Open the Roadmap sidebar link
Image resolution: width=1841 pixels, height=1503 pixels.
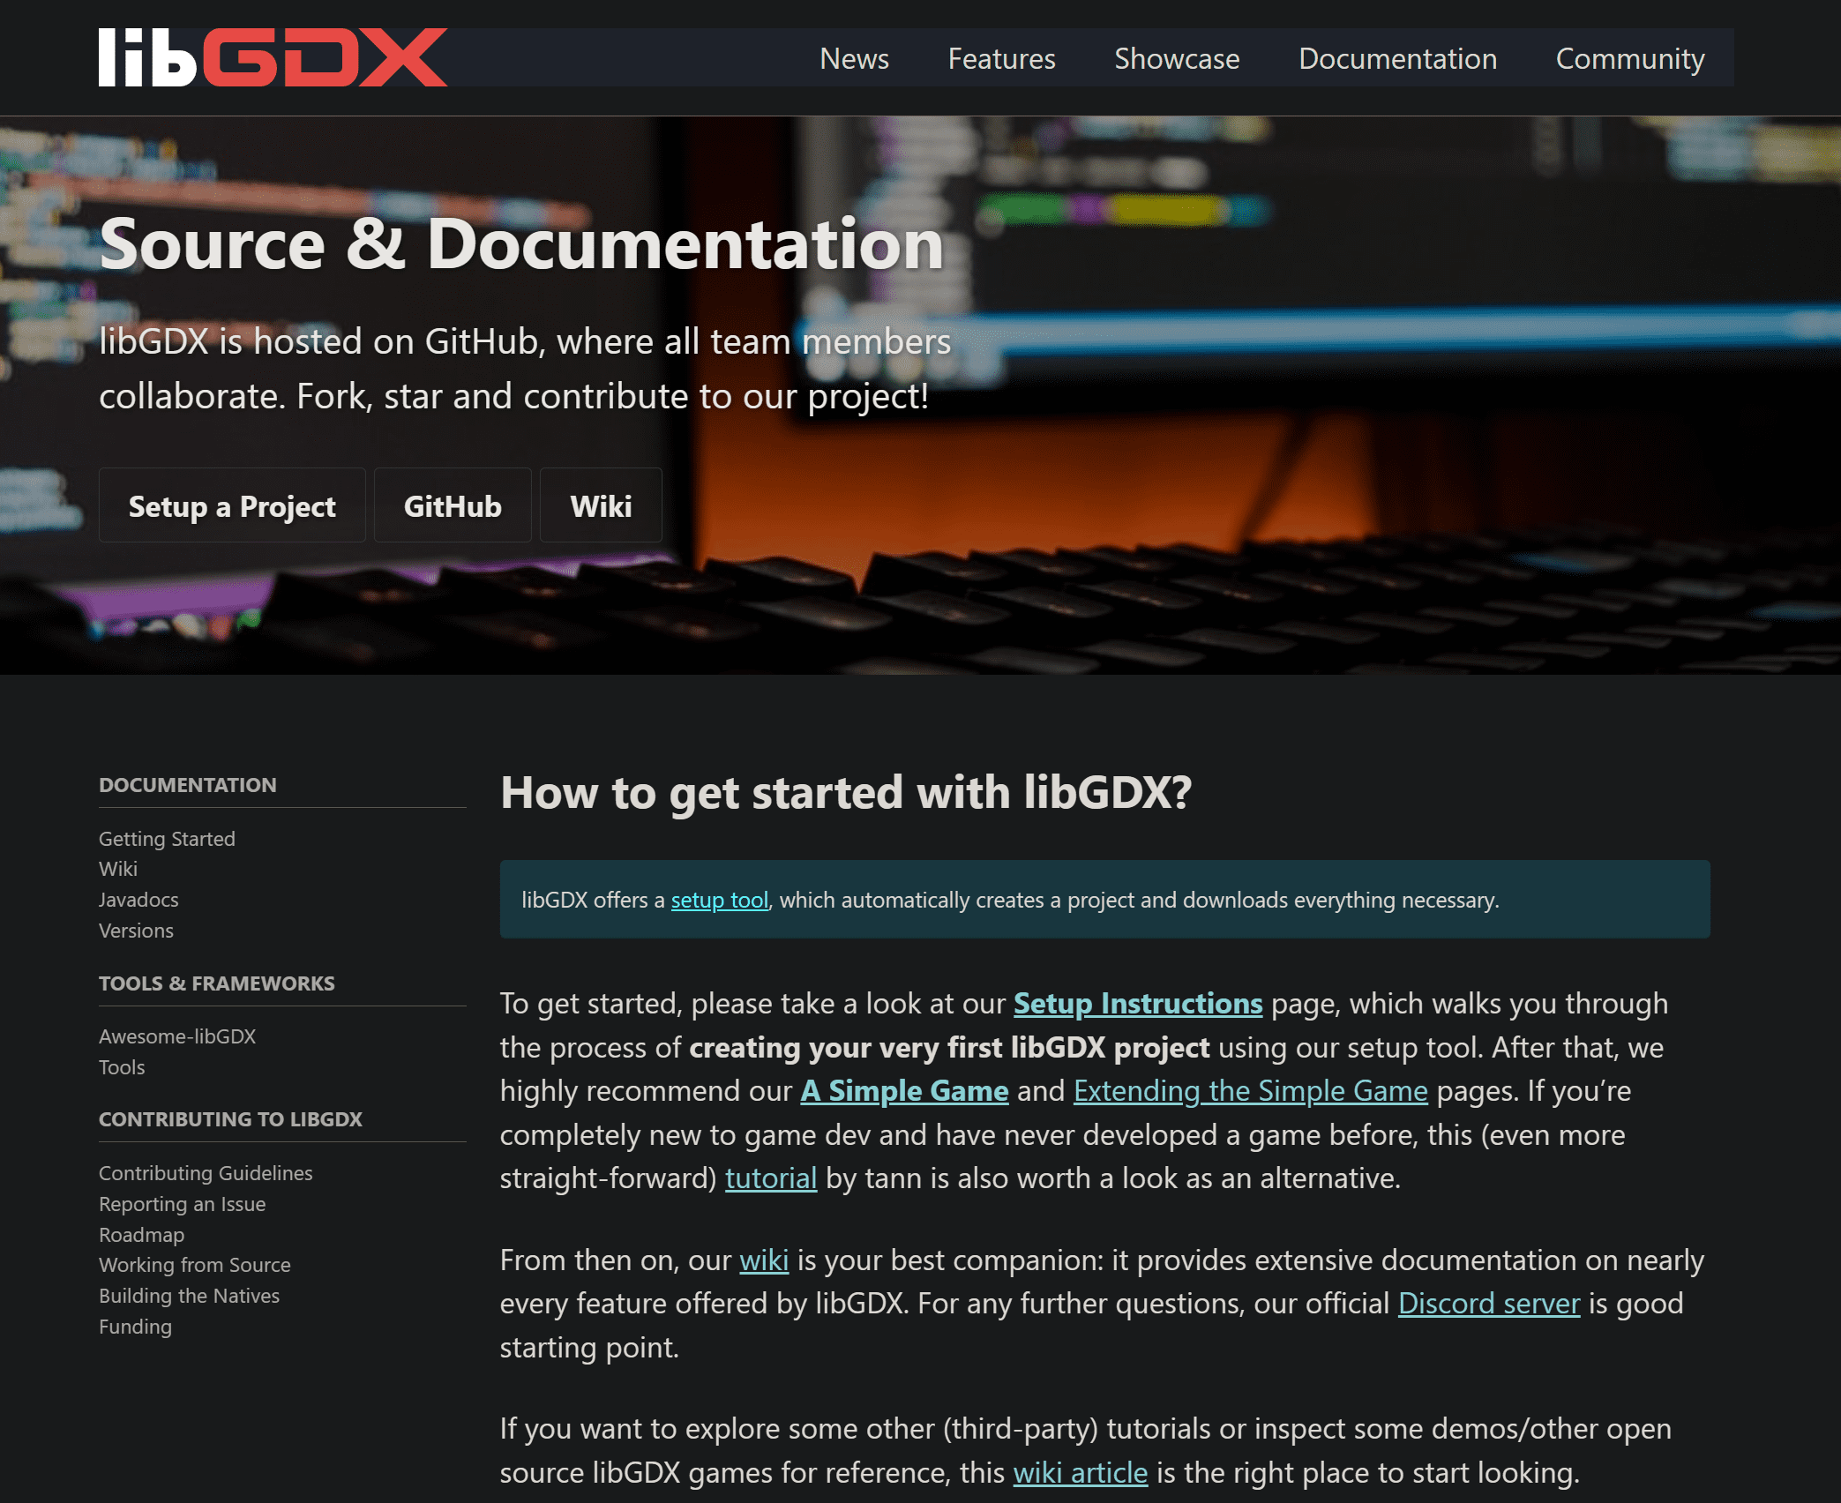pos(141,1235)
